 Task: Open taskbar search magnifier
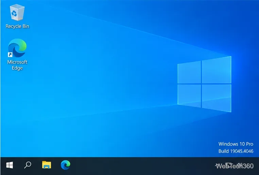pyautogui.click(x=28, y=165)
